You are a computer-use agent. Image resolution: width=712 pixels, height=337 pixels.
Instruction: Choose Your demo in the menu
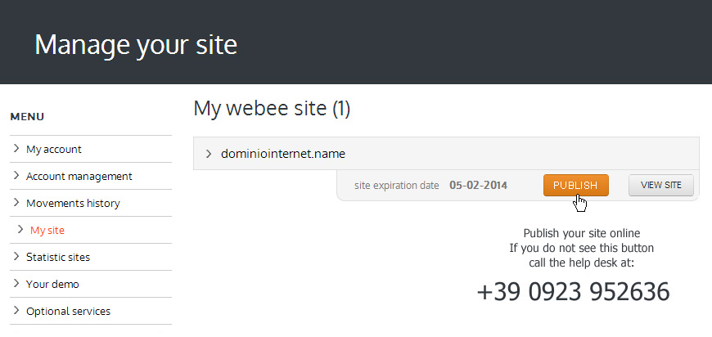pyautogui.click(x=52, y=285)
